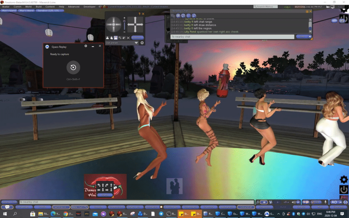Toggle the AO animation overrider button

tap(334, 202)
